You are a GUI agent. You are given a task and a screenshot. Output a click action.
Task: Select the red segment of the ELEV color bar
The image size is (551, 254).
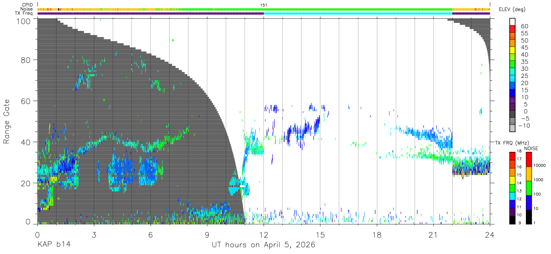[x=512, y=29]
